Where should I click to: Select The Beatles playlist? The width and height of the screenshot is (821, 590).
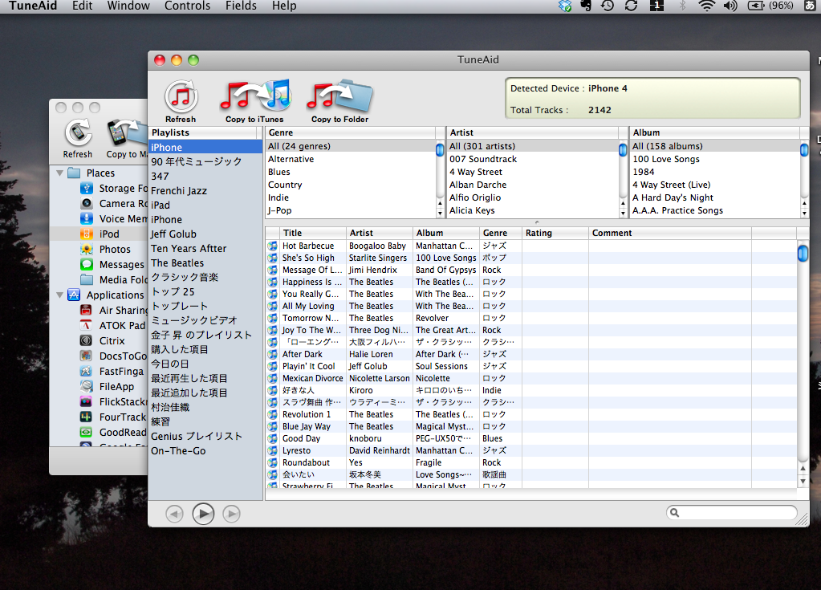click(205, 262)
